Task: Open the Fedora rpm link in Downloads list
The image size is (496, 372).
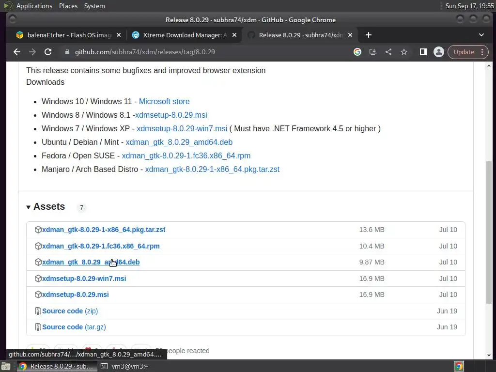Action: tap(186, 156)
